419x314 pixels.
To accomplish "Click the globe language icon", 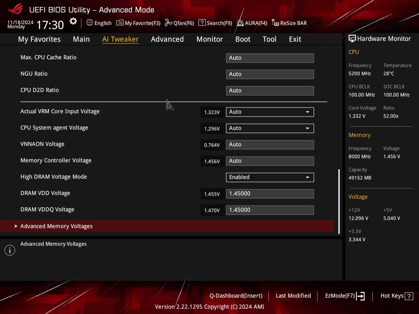I will point(90,23).
